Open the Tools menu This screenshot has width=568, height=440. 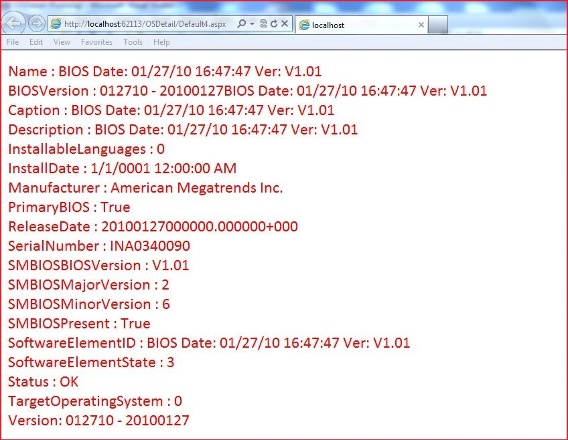(x=133, y=42)
